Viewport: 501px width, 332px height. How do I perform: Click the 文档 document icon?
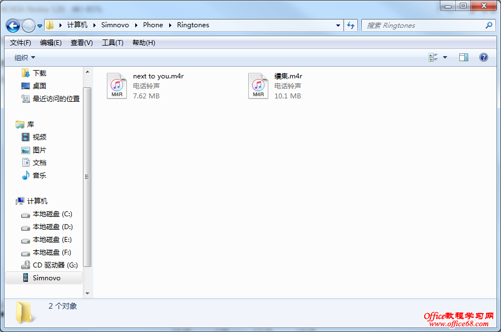pos(26,162)
